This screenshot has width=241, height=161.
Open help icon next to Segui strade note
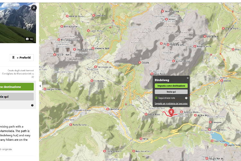[x=186, y=98]
